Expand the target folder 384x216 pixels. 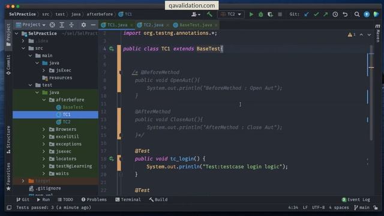point(23,181)
